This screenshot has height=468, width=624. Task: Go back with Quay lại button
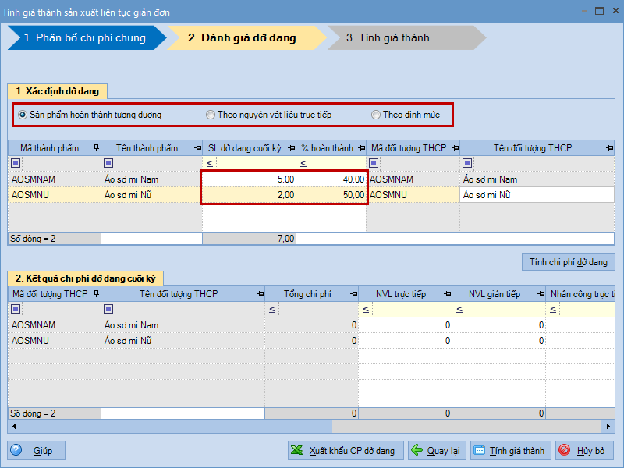tap(437, 451)
